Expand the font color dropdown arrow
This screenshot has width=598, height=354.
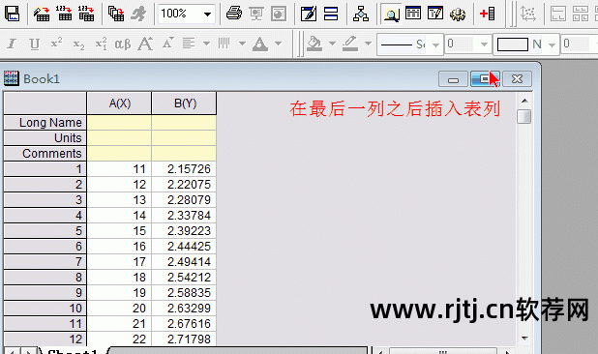pyautogui.click(x=278, y=44)
